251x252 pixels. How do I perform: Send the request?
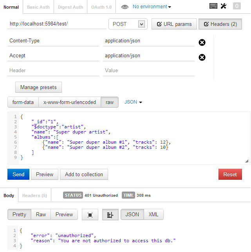coord(18,174)
